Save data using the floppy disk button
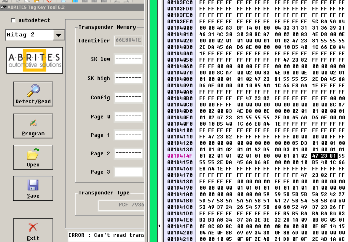The height and width of the screenshot is (242, 348). click(x=33, y=188)
